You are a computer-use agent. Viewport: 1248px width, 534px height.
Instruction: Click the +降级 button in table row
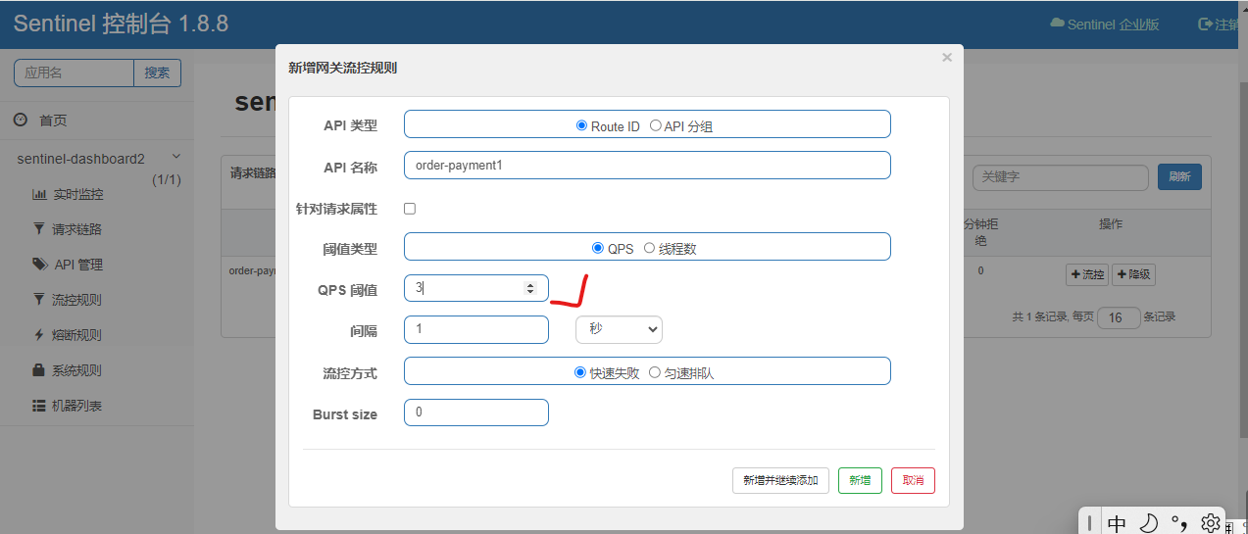click(x=1133, y=274)
